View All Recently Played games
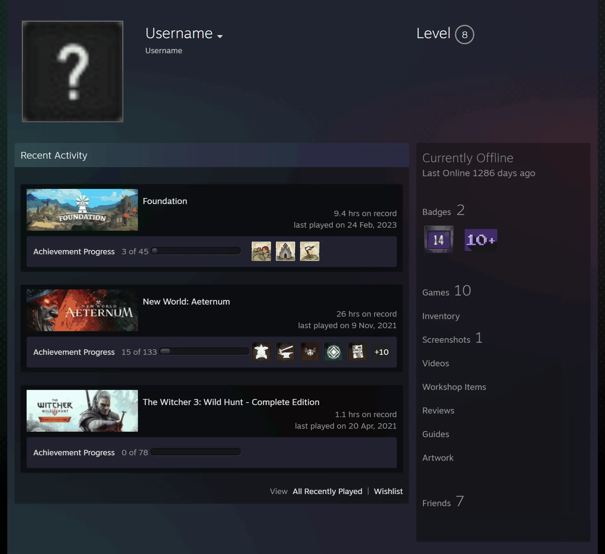Screen dimensions: 605x554 [327, 491]
